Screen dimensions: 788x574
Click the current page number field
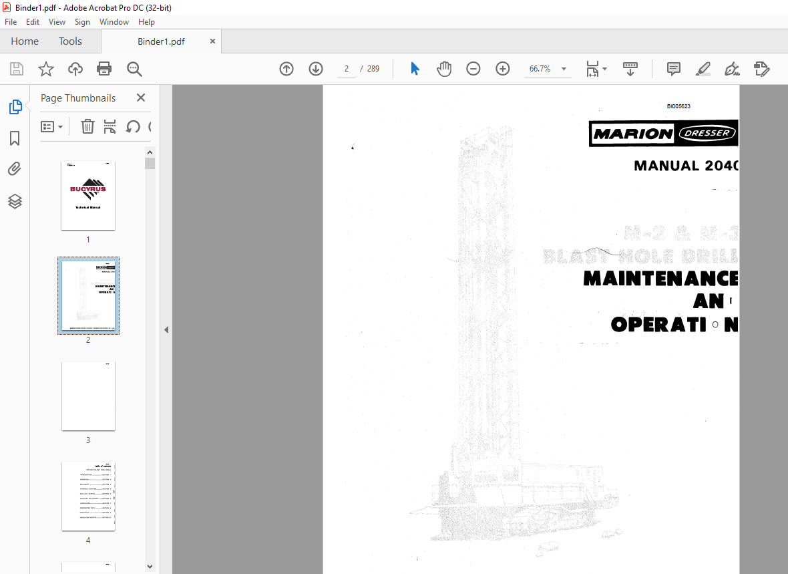pyautogui.click(x=347, y=69)
